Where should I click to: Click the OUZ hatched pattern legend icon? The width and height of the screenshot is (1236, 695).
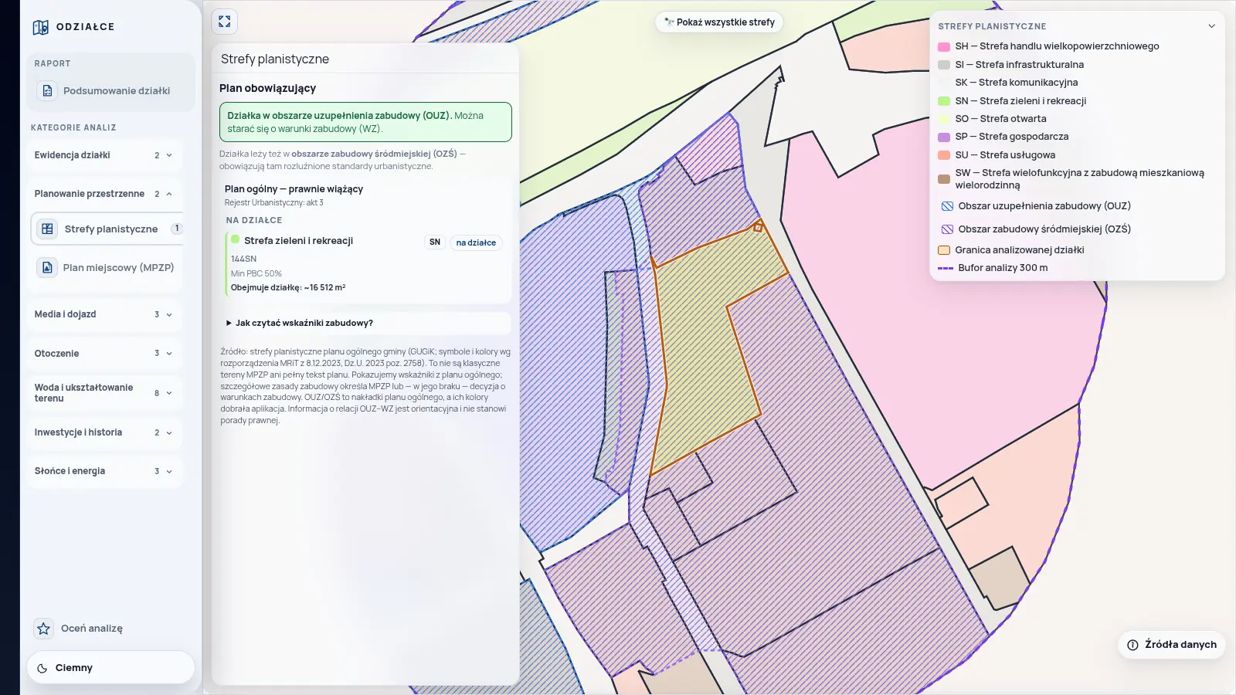(x=947, y=206)
